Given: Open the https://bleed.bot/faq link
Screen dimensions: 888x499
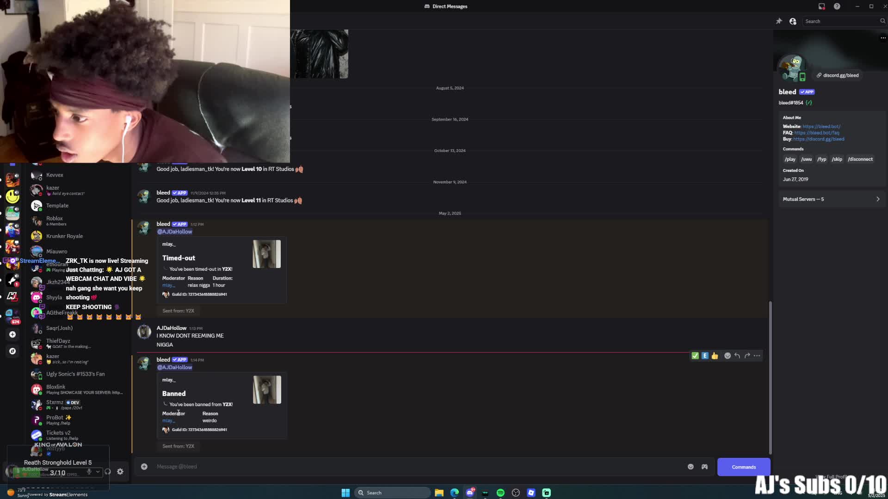Looking at the screenshot, I should click(816, 133).
